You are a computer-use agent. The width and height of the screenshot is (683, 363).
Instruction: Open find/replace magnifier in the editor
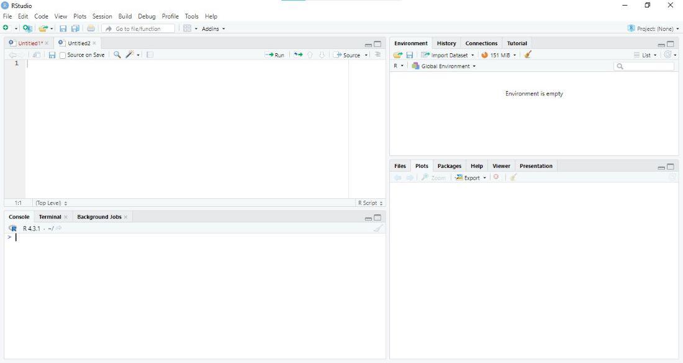pyautogui.click(x=117, y=55)
